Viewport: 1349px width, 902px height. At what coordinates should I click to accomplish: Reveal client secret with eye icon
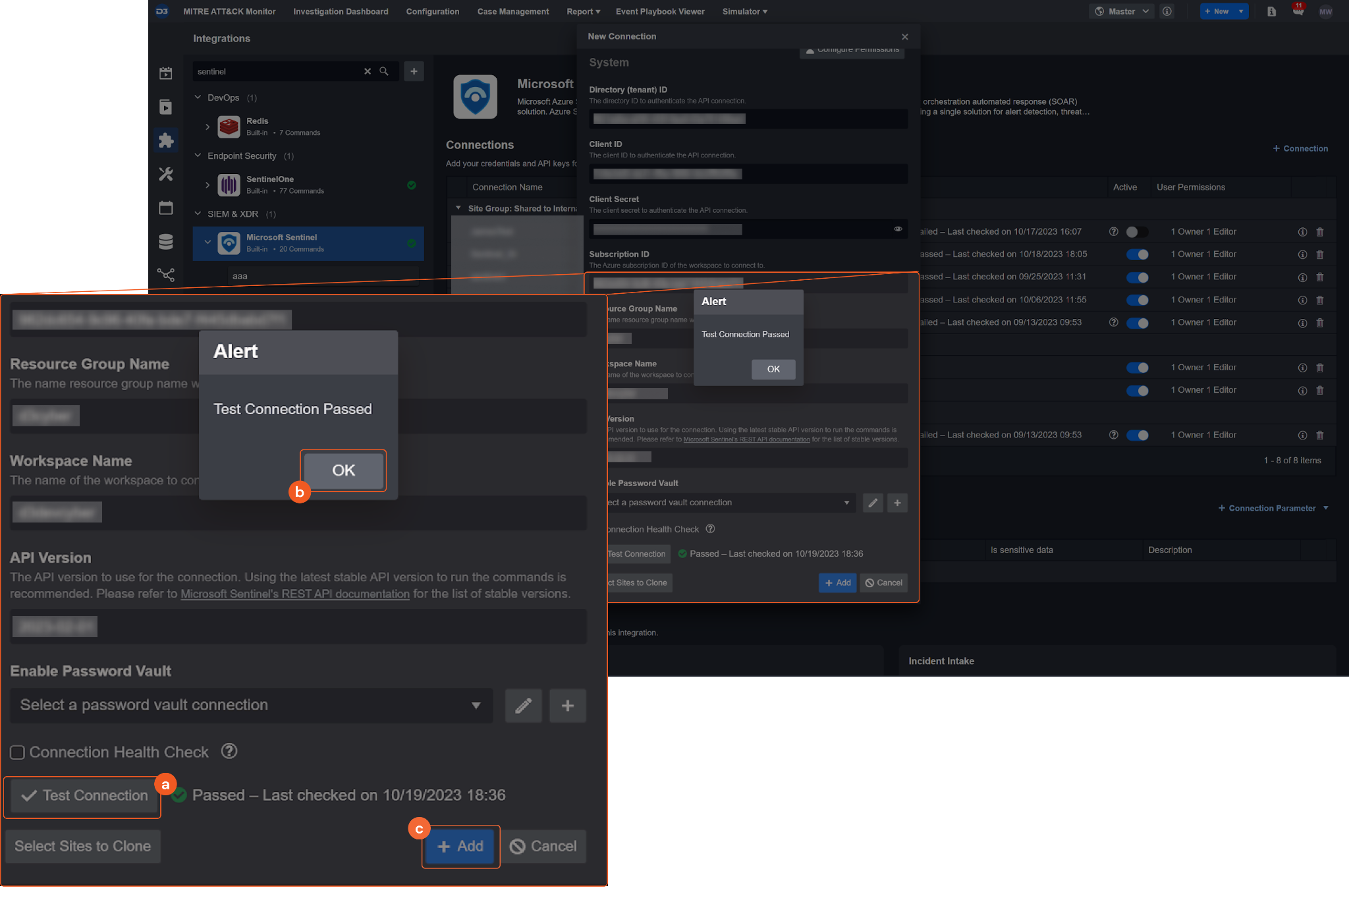(898, 229)
